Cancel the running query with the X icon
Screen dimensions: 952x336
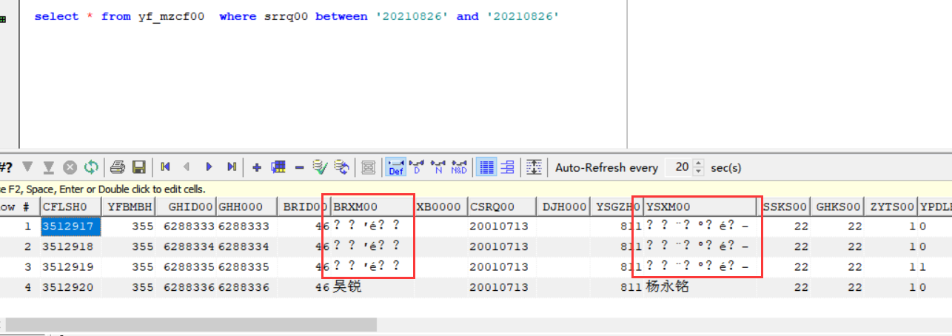click(70, 167)
